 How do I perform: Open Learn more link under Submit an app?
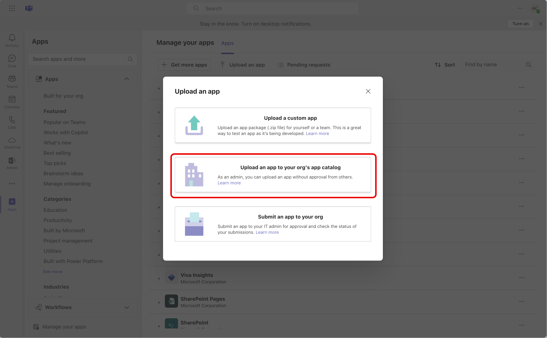click(267, 232)
